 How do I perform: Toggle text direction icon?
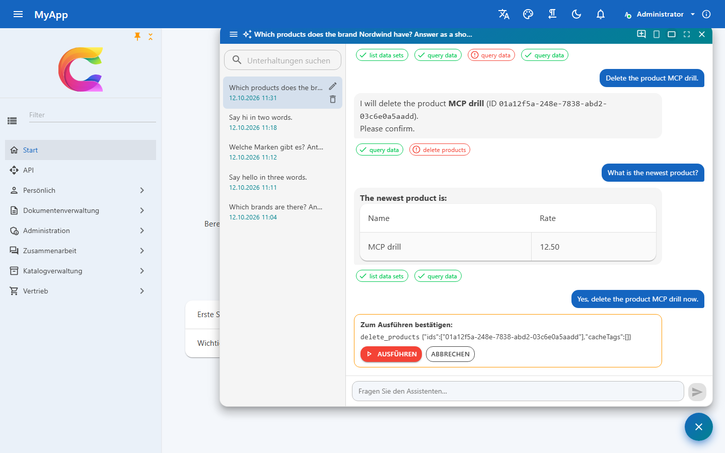click(552, 14)
